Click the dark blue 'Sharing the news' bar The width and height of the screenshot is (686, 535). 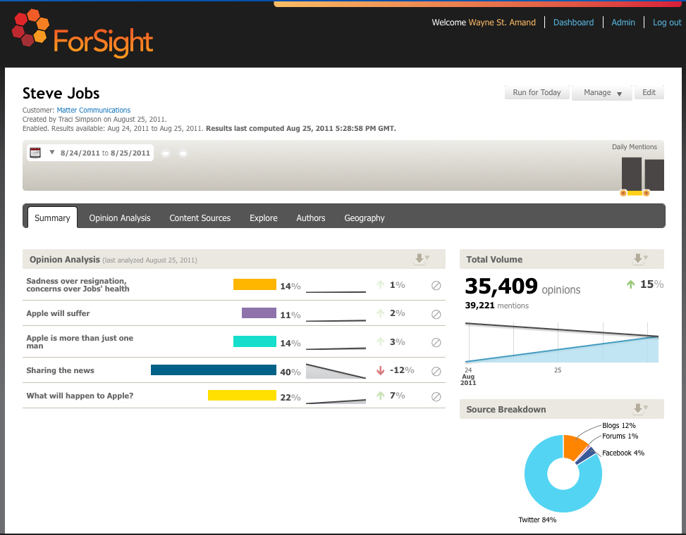click(x=214, y=370)
